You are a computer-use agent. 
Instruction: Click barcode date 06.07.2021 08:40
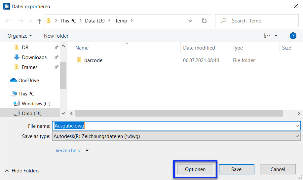pyautogui.click(x=201, y=60)
